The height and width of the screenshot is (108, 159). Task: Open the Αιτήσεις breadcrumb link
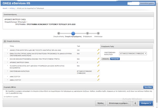tap(12, 8)
